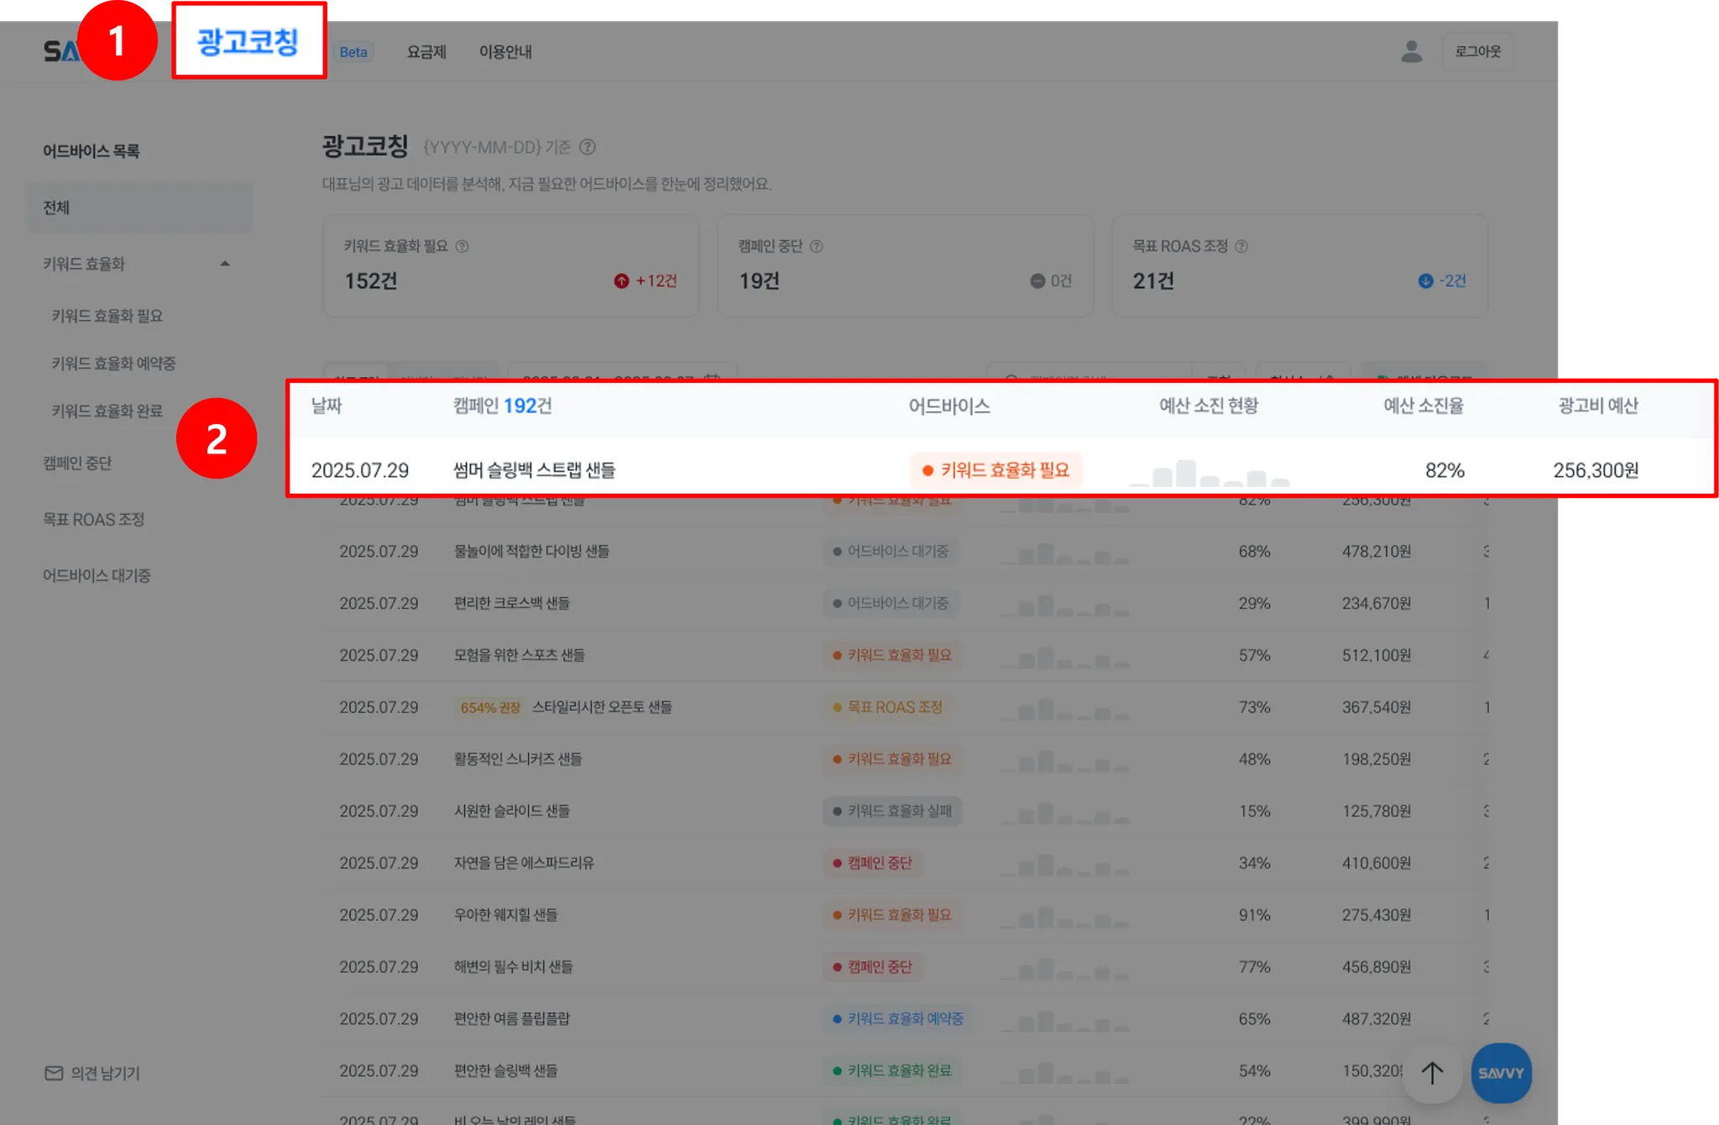This screenshot has width=1719, height=1125.
Task: Open the 이용안내 menu item
Action: [x=505, y=52]
